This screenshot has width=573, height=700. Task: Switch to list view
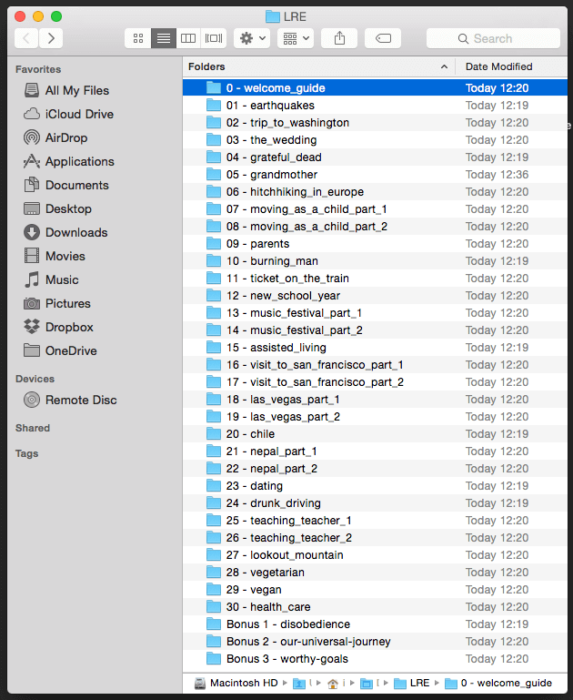[163, 38]
